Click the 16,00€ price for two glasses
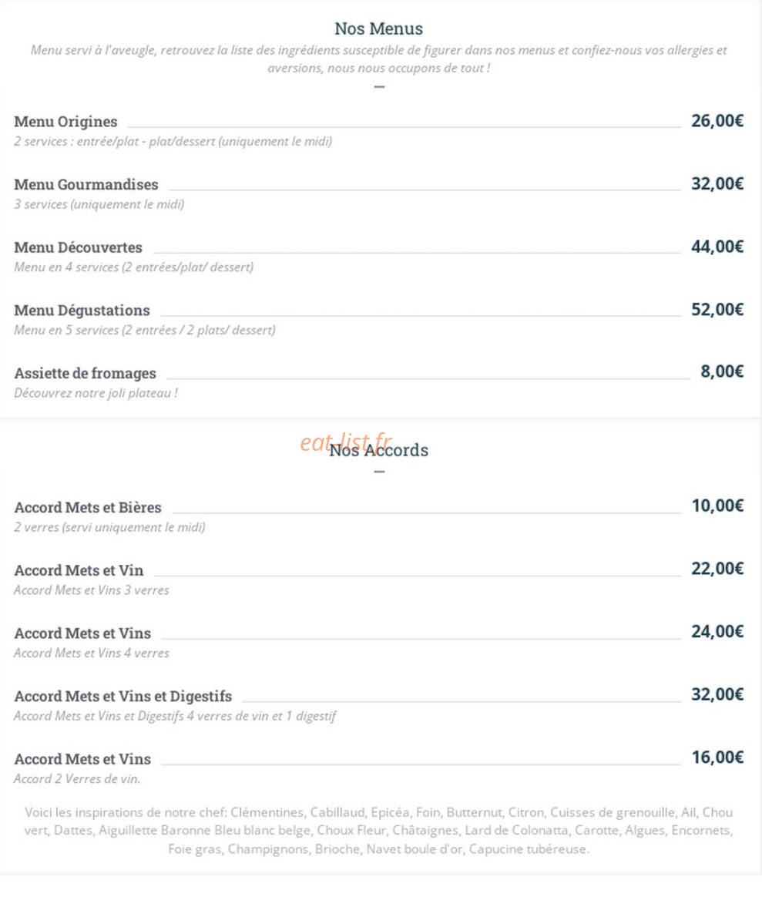 [717, 758]
